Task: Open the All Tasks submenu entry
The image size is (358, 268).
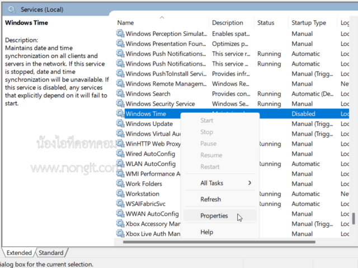Action: pyautogui.click(x=220, y=183)
